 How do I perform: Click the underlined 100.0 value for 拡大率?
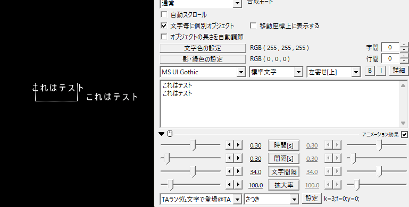click(255, 185)
